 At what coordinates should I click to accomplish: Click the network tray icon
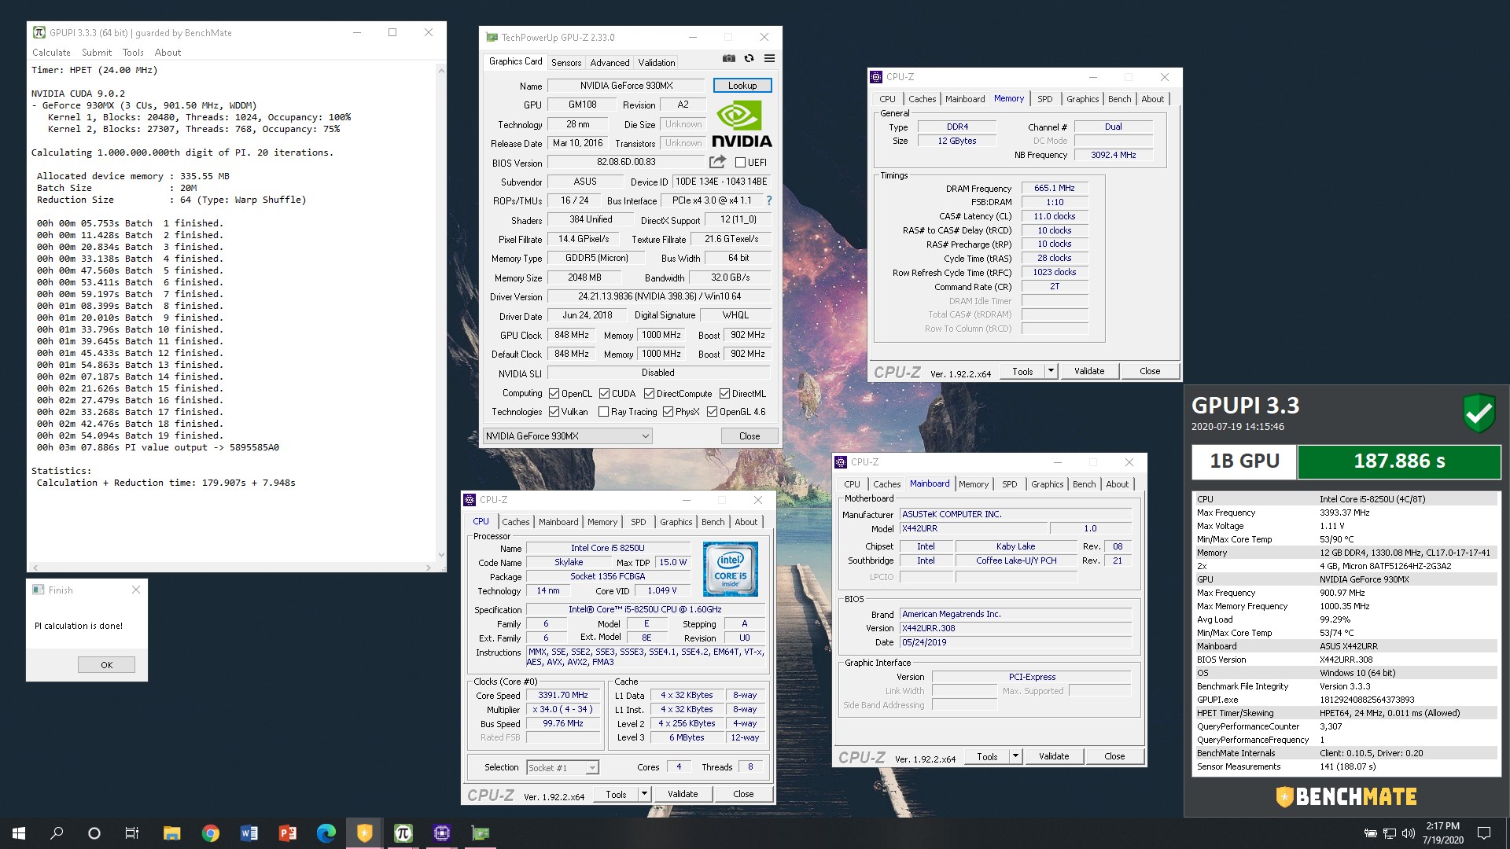coord(1389,833)
